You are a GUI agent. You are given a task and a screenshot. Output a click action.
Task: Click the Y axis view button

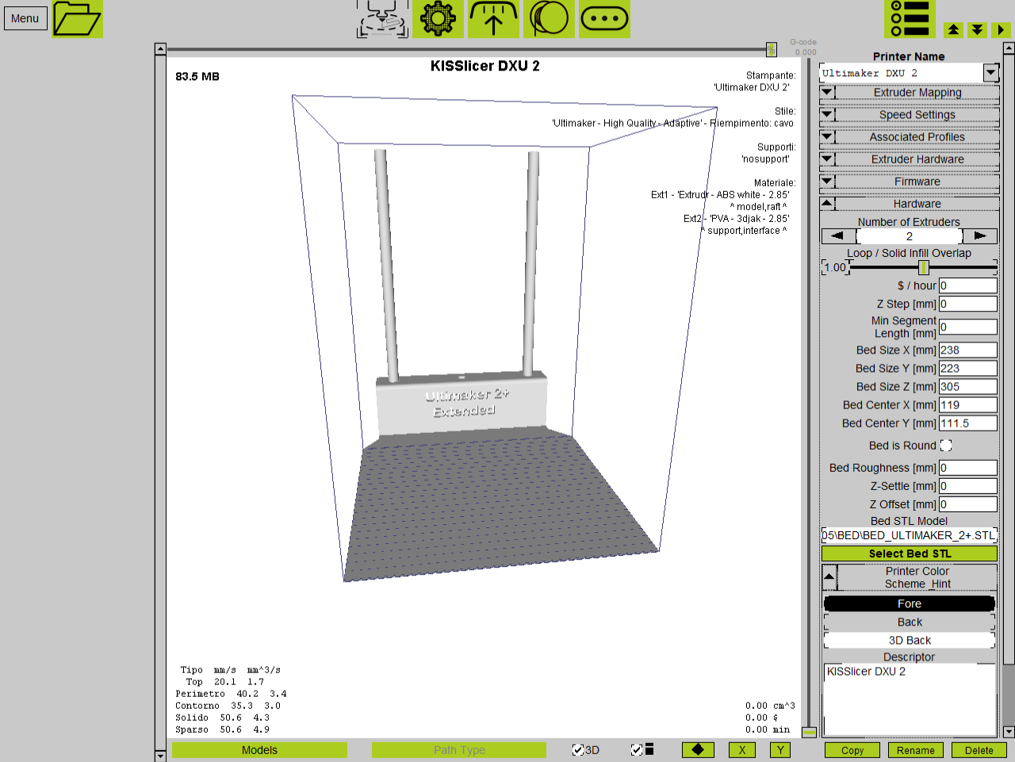tap(780, 749)
